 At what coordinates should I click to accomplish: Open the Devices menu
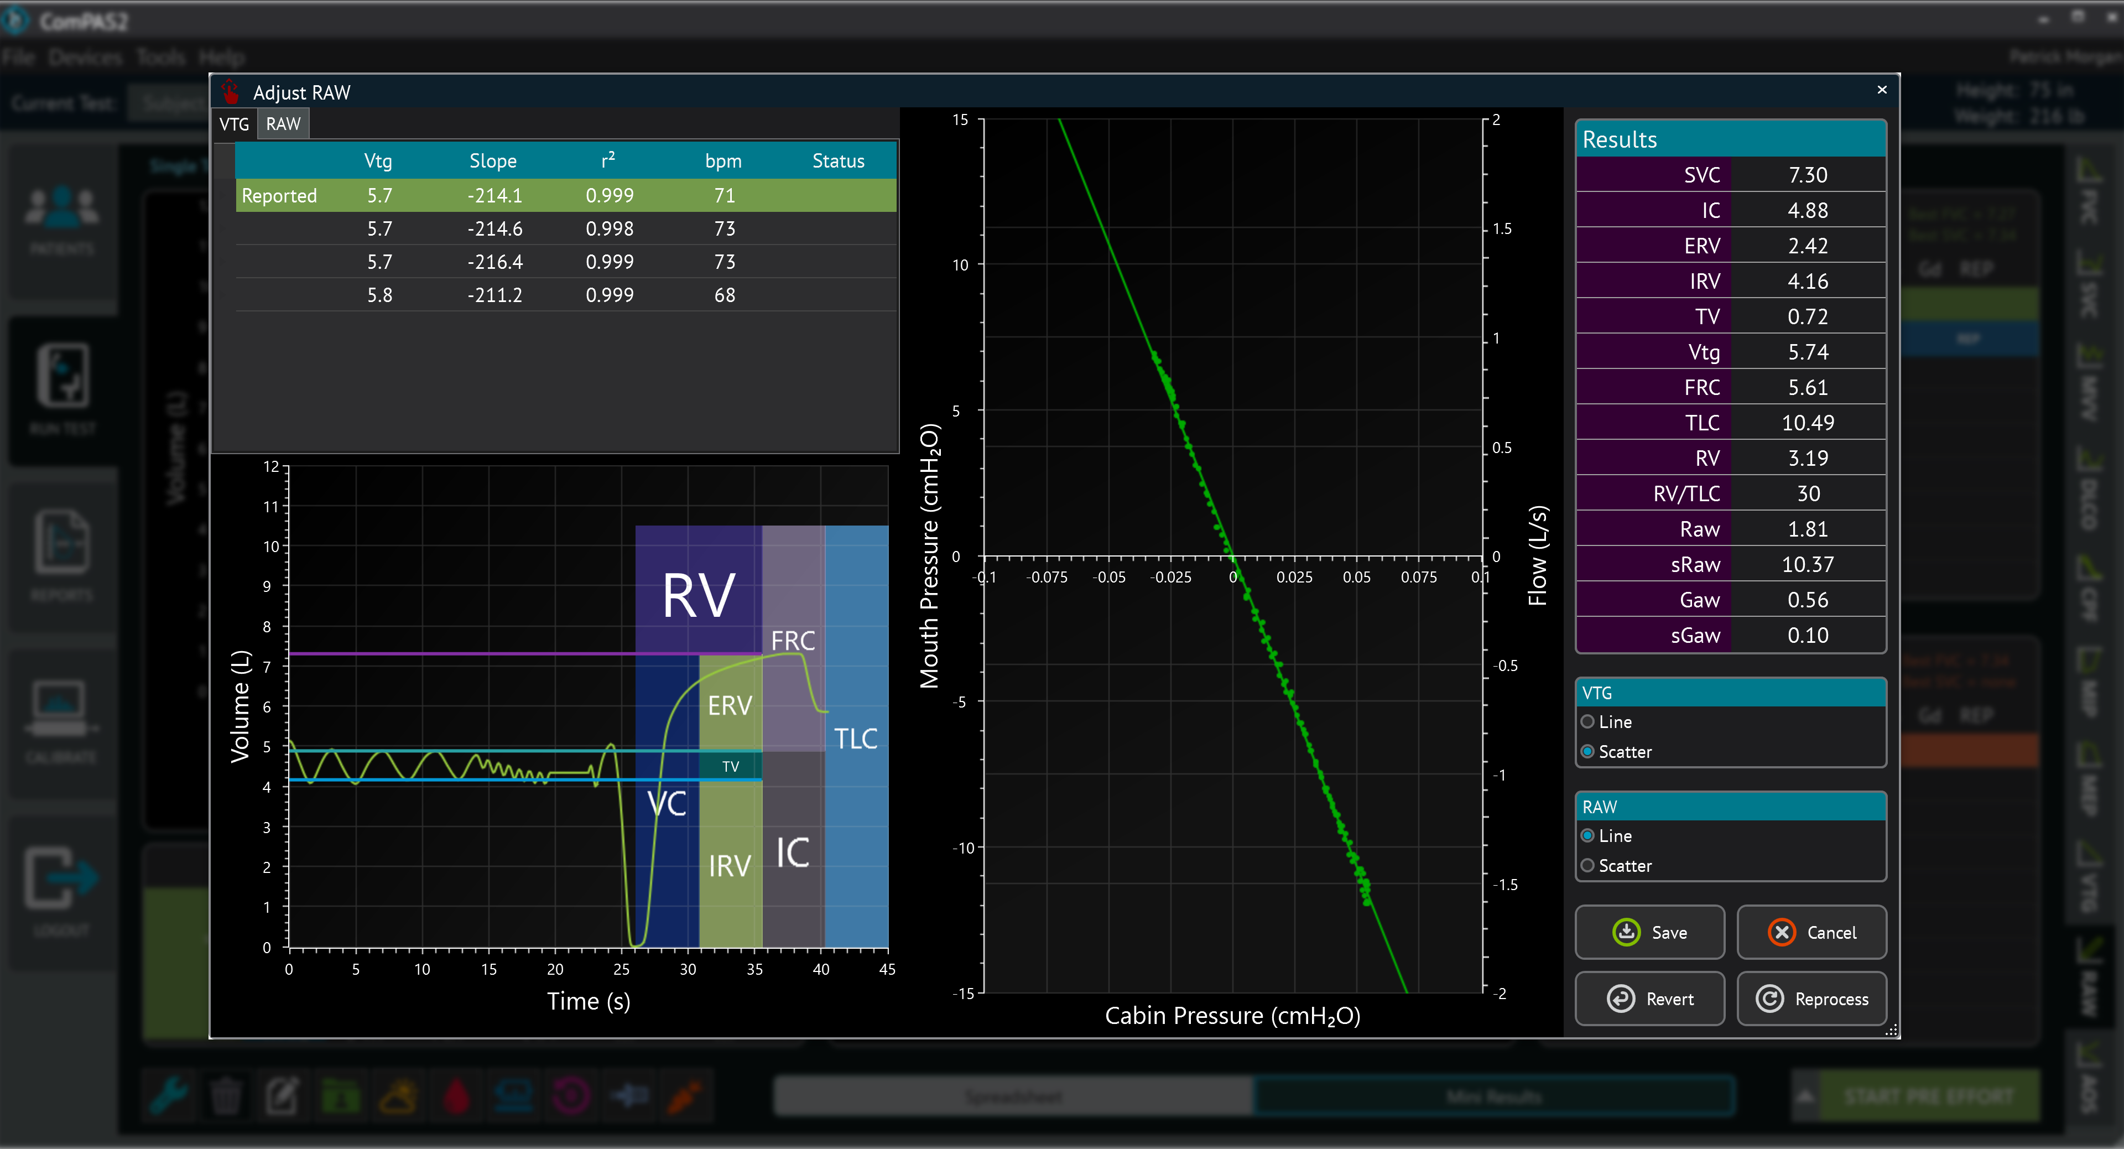85,57
